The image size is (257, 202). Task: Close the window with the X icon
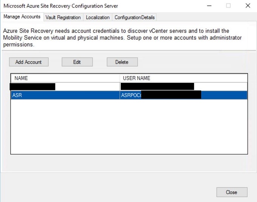(x=248, y=6)
